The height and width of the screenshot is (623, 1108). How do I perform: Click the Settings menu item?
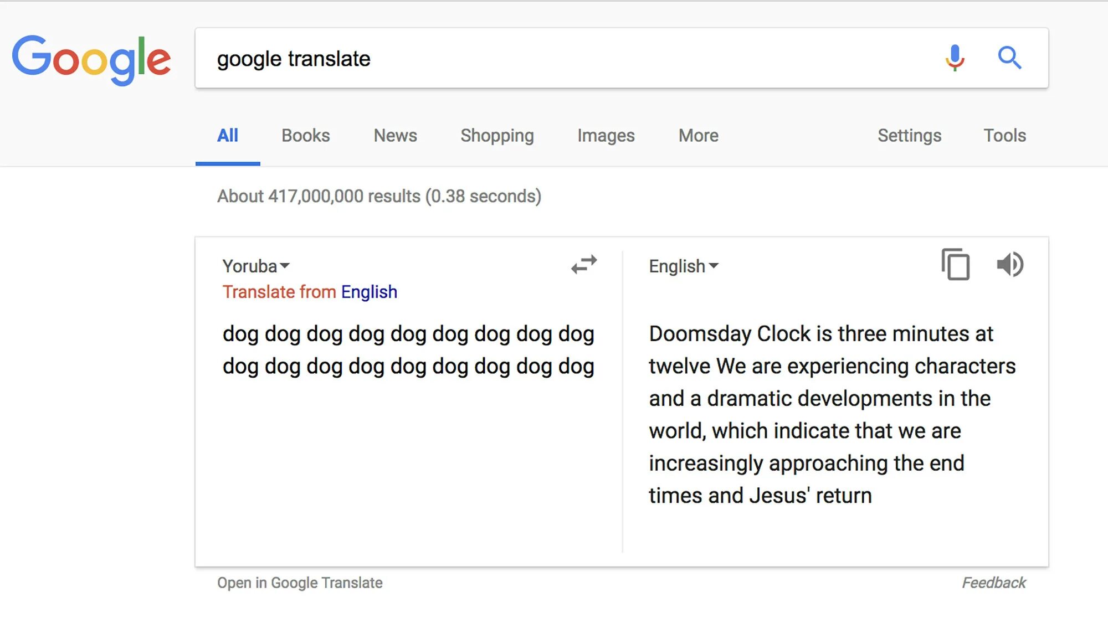909,135
